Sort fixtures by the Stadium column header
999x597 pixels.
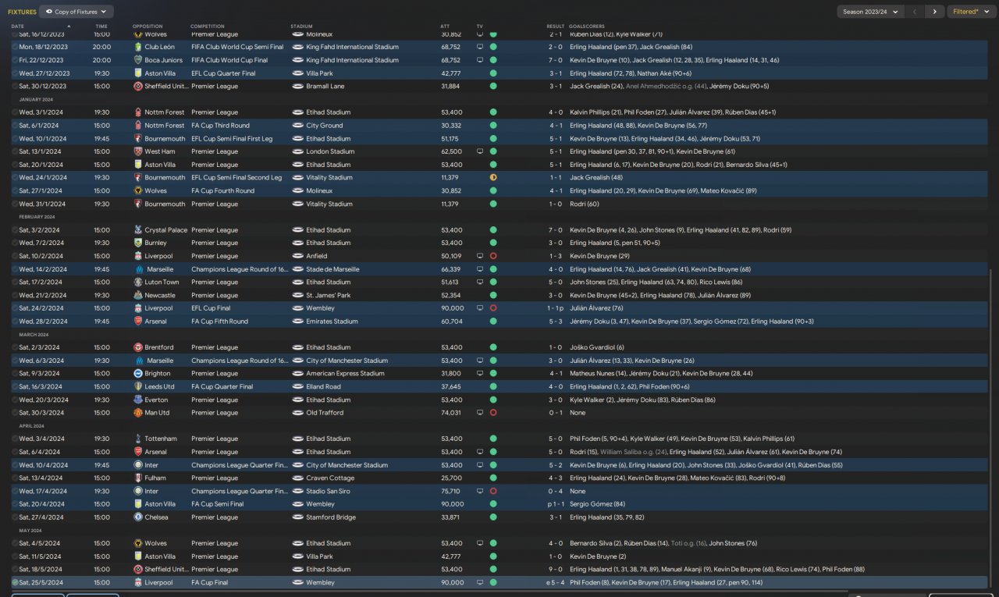(x=301, y=27)
